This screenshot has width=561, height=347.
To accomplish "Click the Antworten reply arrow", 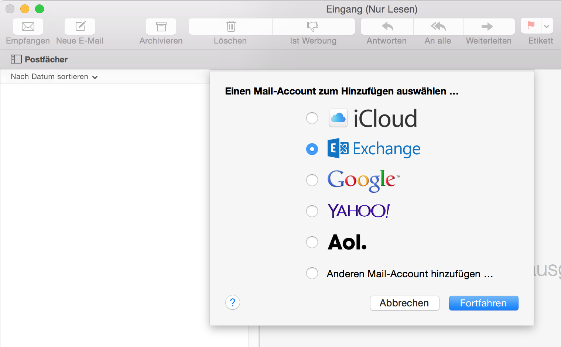I will [386, 27].
